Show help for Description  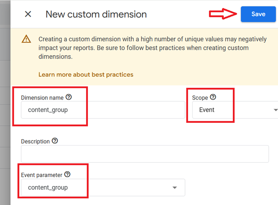tap(55, 141)
